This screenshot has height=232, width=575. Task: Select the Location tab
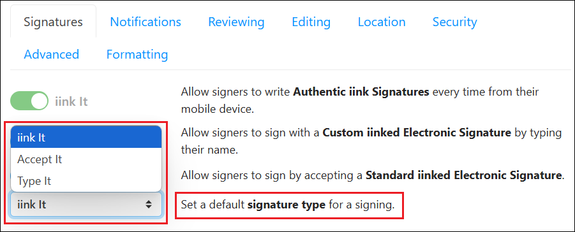coord(382,22)
